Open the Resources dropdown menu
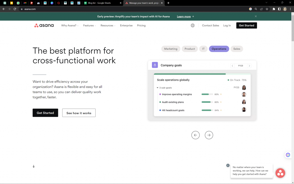 [x=108, y=26]
